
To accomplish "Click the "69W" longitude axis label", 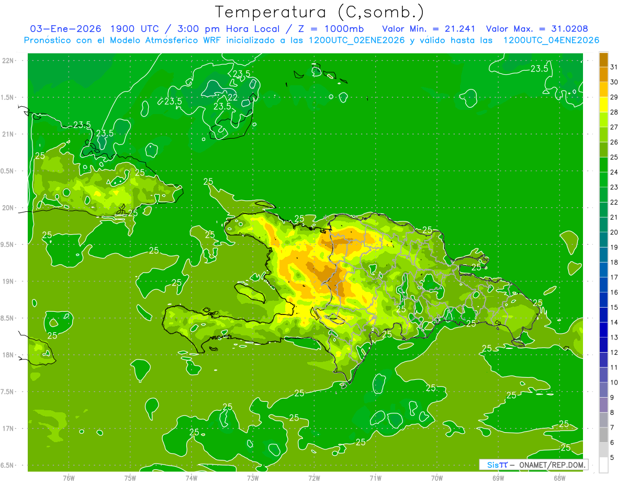I will (498, 478).
